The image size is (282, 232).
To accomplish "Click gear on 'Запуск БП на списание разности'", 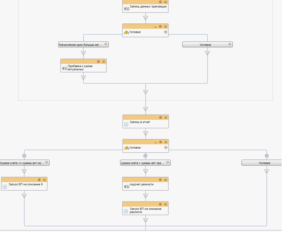I will 160,204.
